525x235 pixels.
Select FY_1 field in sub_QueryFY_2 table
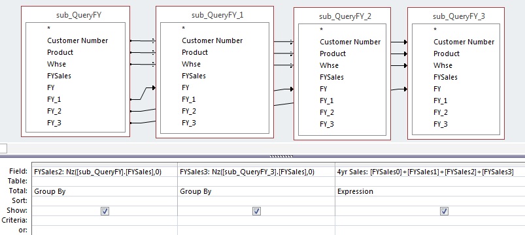(x=326, y=101)
